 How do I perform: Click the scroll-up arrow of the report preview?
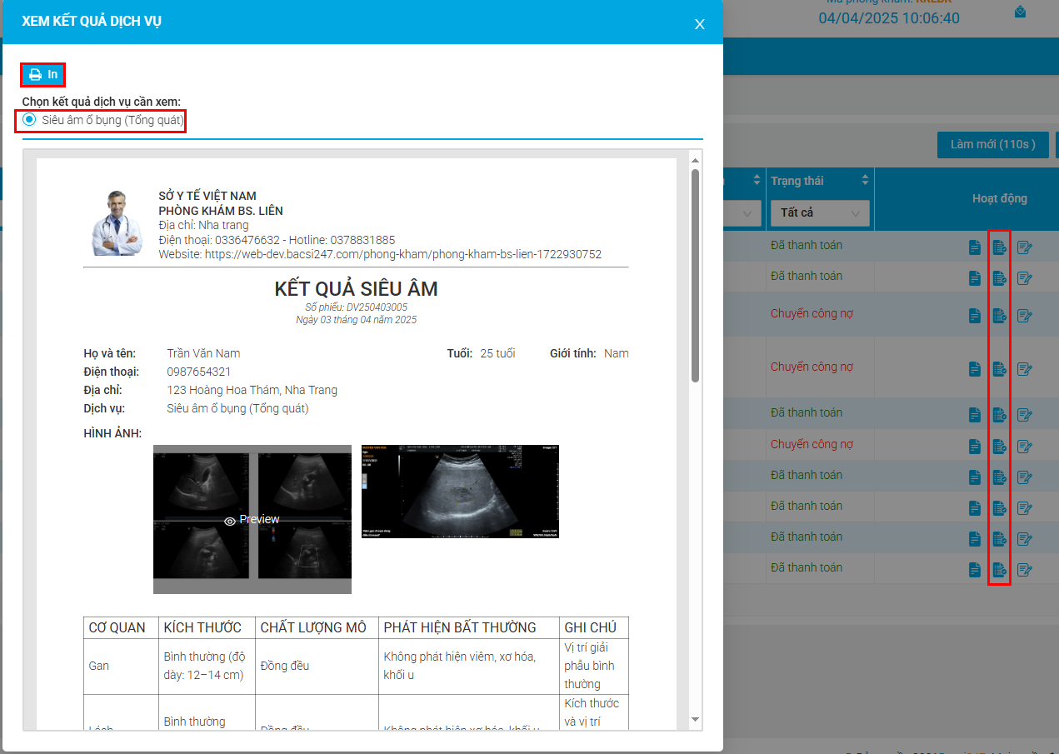[695, 159]
